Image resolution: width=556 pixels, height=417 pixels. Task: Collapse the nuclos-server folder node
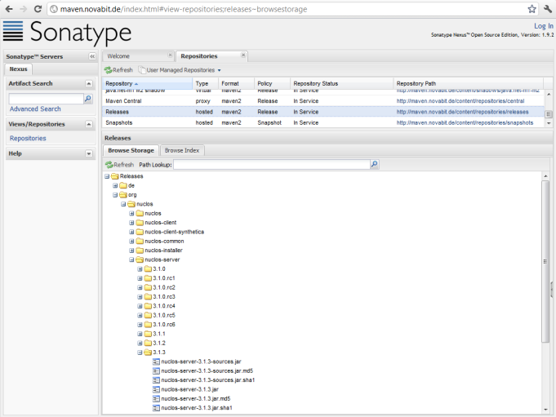(x=131, y=260)
